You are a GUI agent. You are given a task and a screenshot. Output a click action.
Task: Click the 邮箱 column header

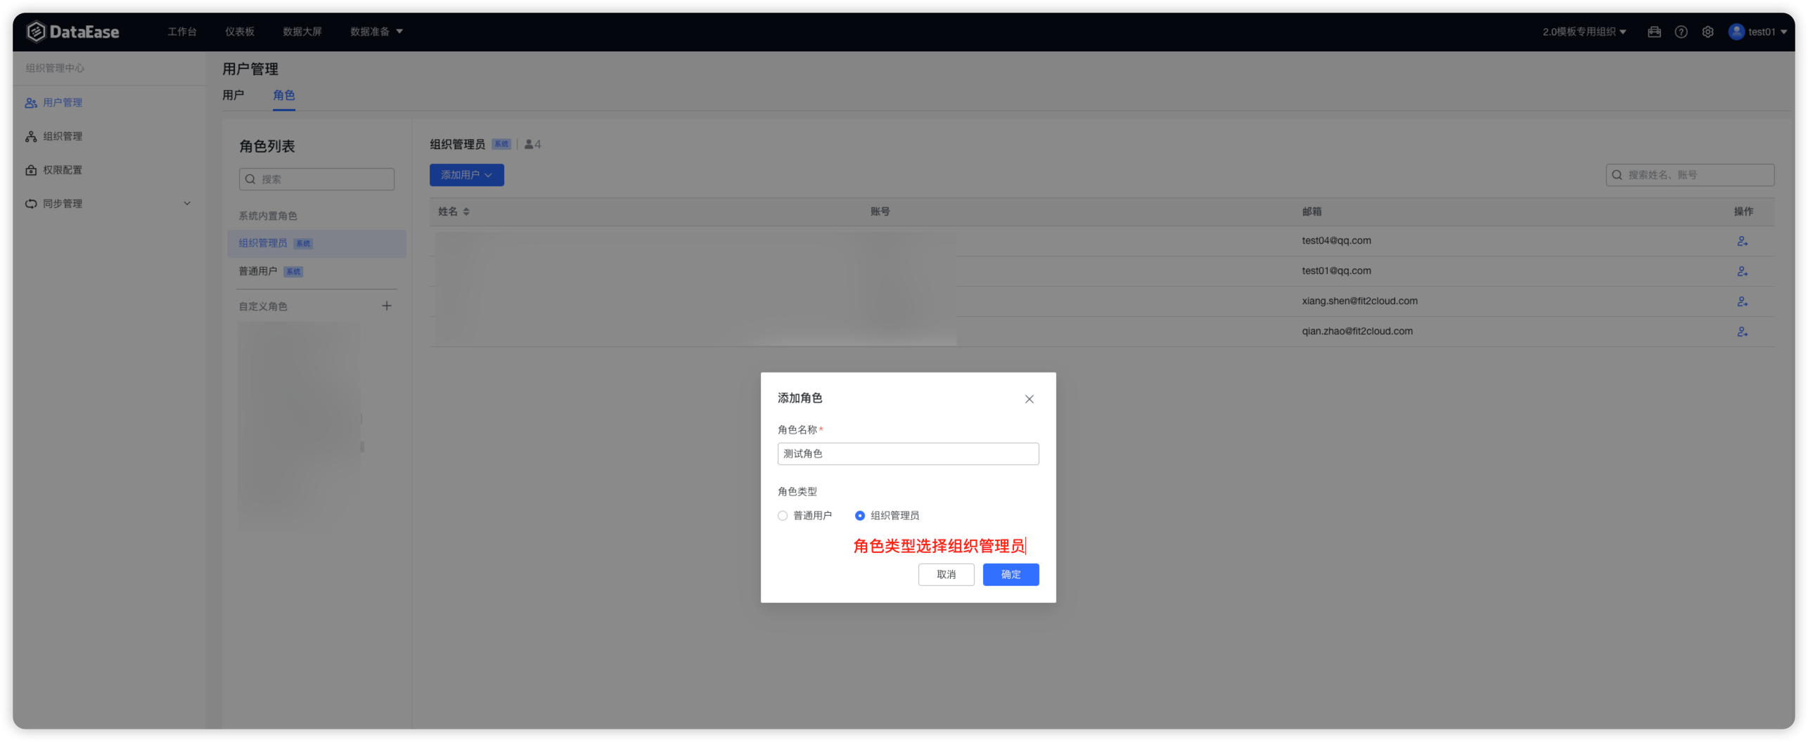[1312, 211]
